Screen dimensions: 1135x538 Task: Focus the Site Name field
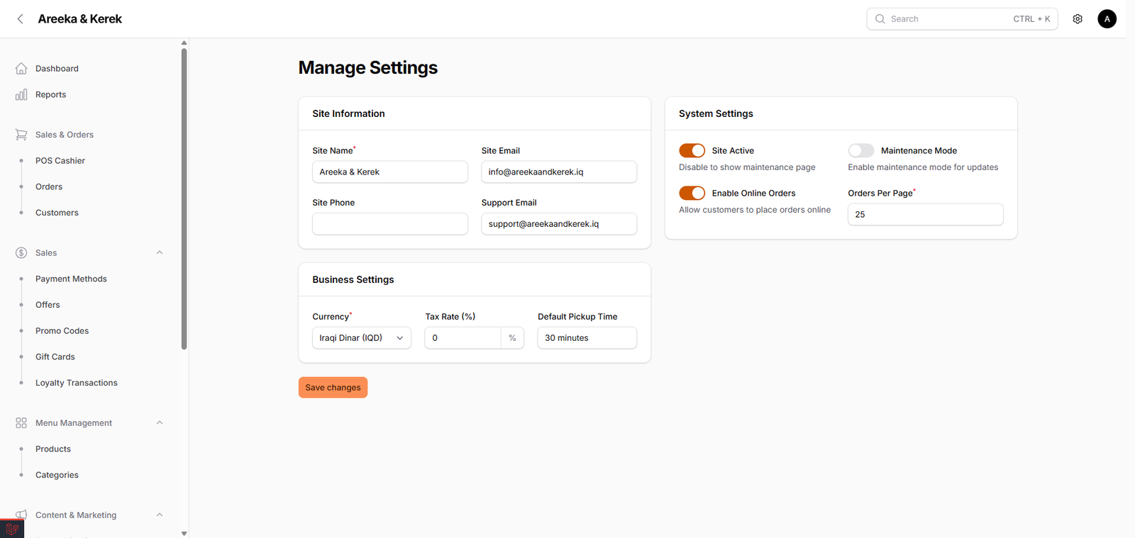point(390,172)
